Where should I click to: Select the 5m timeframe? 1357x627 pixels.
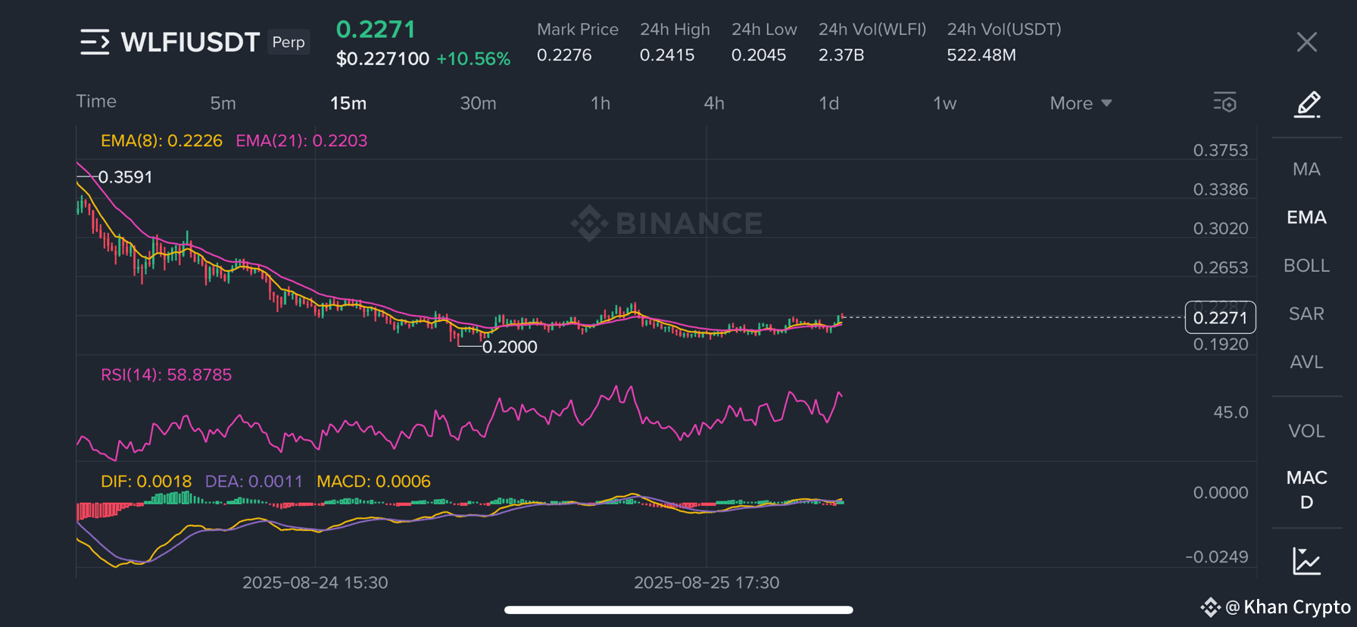tap(223, 103)
